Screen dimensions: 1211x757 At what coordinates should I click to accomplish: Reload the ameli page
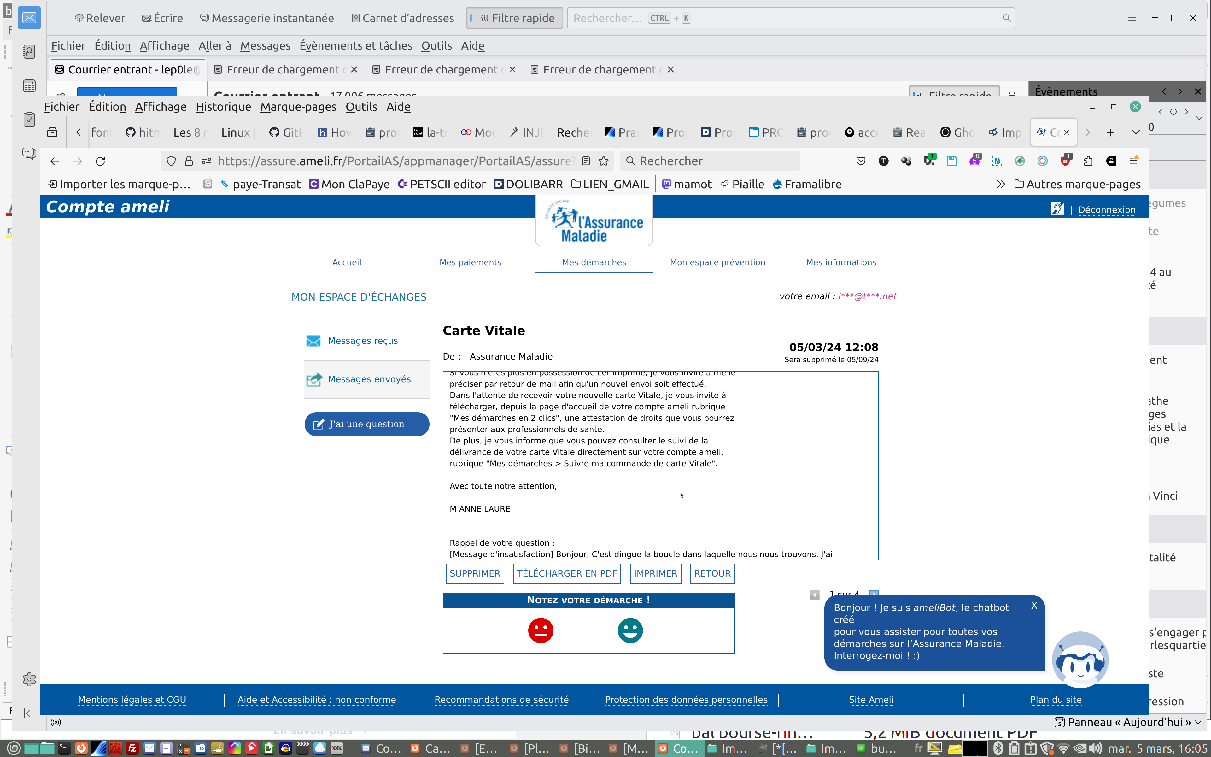[x=100, y=161]
